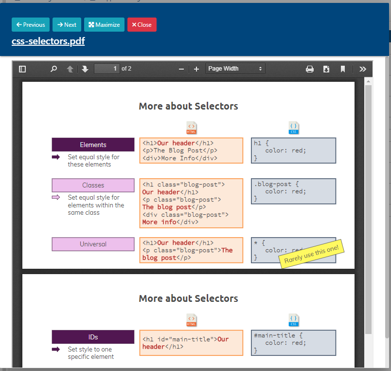Download the PDF file
The image size is (391, 371).
pyautogui.click(x=326, y=69)
